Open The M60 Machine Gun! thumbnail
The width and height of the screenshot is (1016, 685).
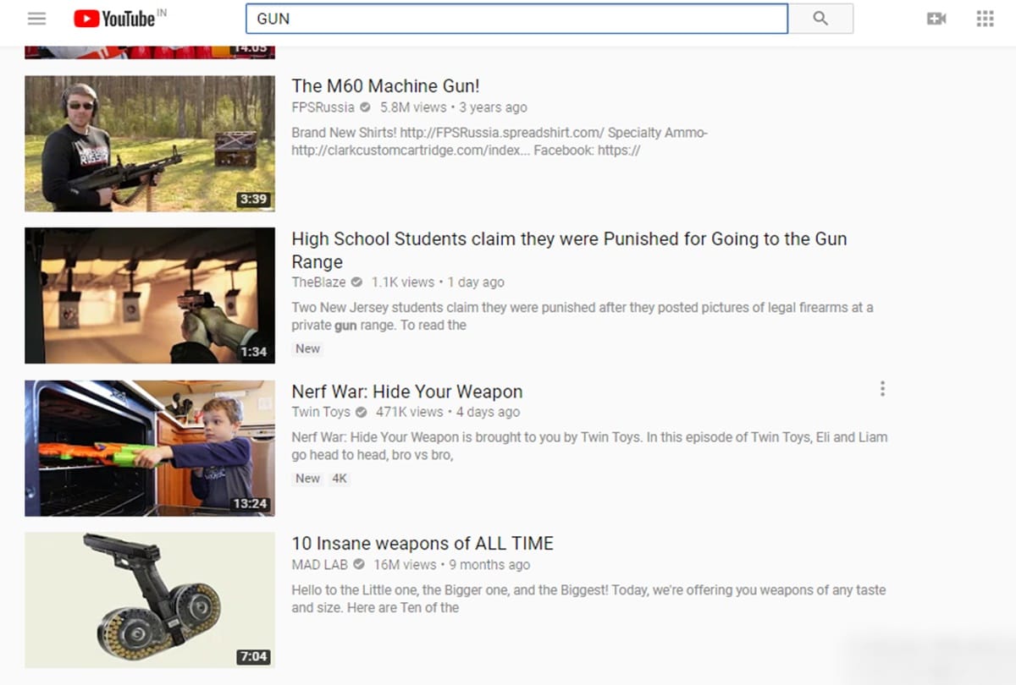pos(150,144)
